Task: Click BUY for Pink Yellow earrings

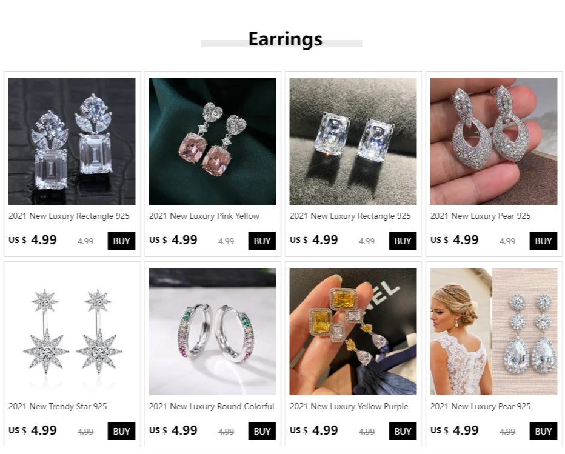Action: pyautogui.click(x=262, y=241)
